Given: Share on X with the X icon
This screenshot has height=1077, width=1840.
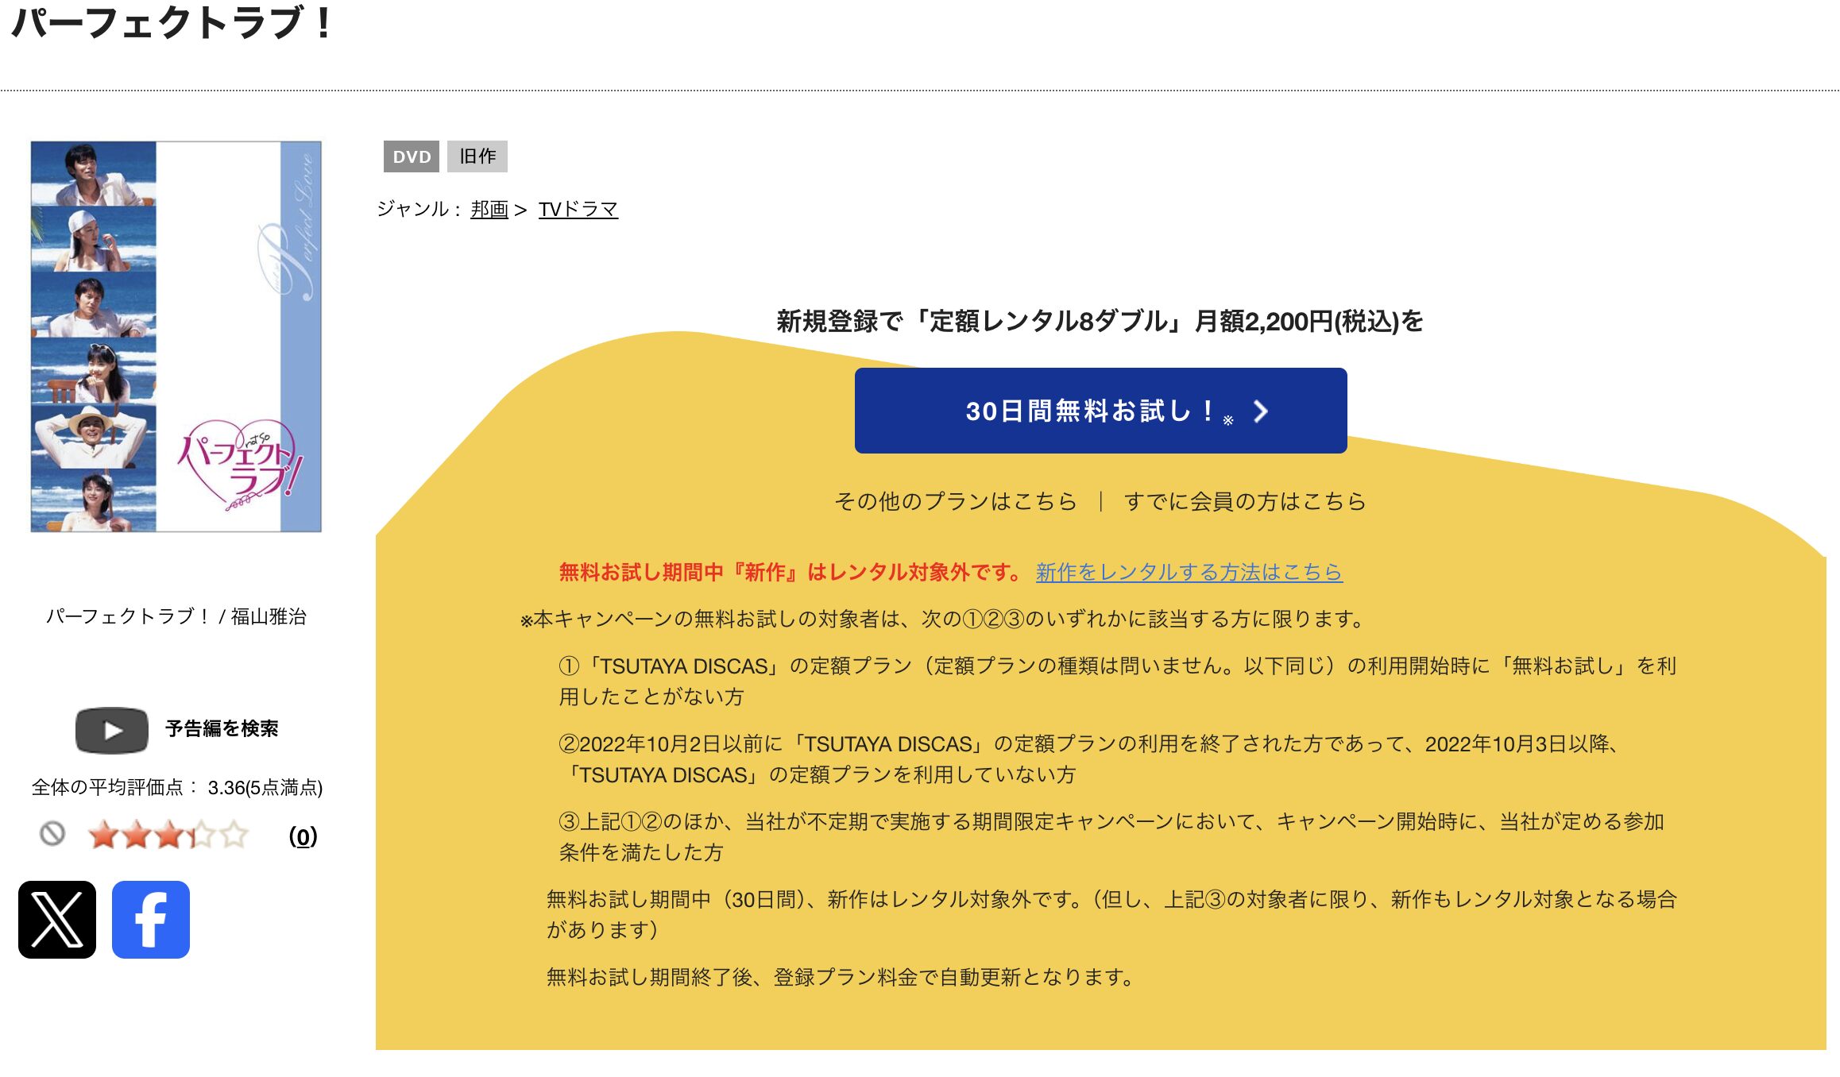Looking at the screenshot, I should (x=57, y=920).
